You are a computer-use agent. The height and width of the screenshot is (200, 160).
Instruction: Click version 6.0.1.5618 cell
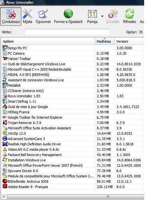[x=125, y=144]
